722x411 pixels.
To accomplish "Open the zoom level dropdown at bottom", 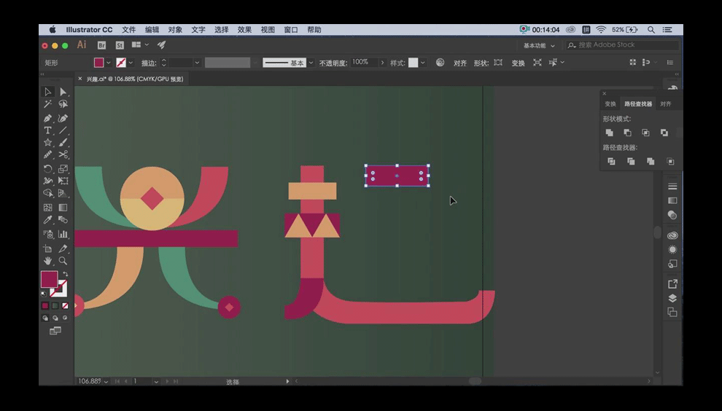I will pyautogui.click(x=106, y=381).
